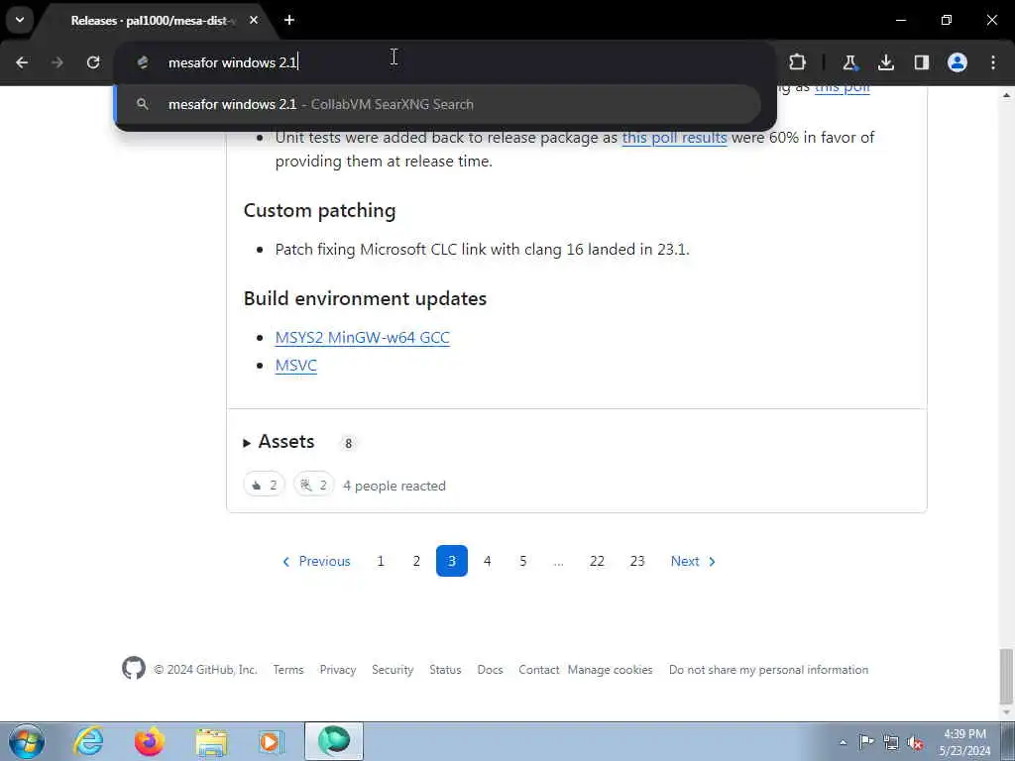Open the Terms footer link
This screenshot has width=1015, height=761.
pos(288,670)
